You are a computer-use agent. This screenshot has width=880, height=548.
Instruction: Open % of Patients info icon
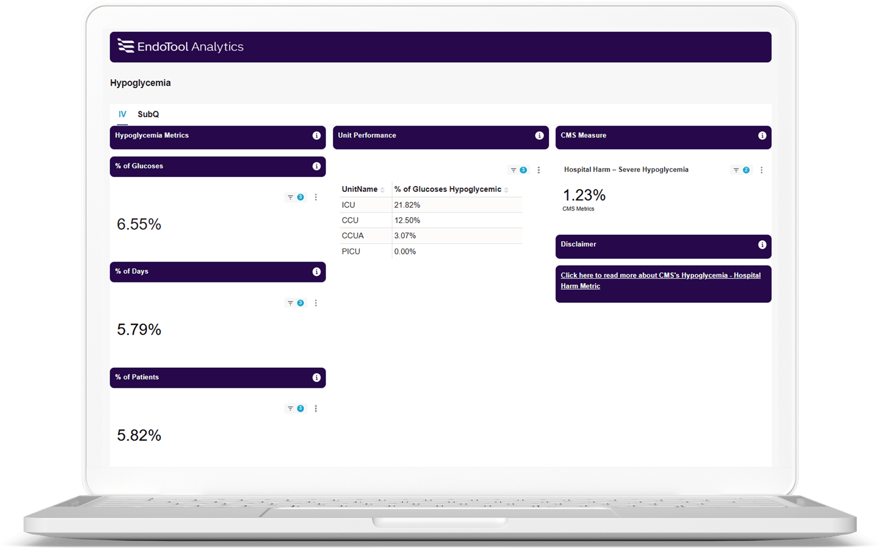click(316, 378)
